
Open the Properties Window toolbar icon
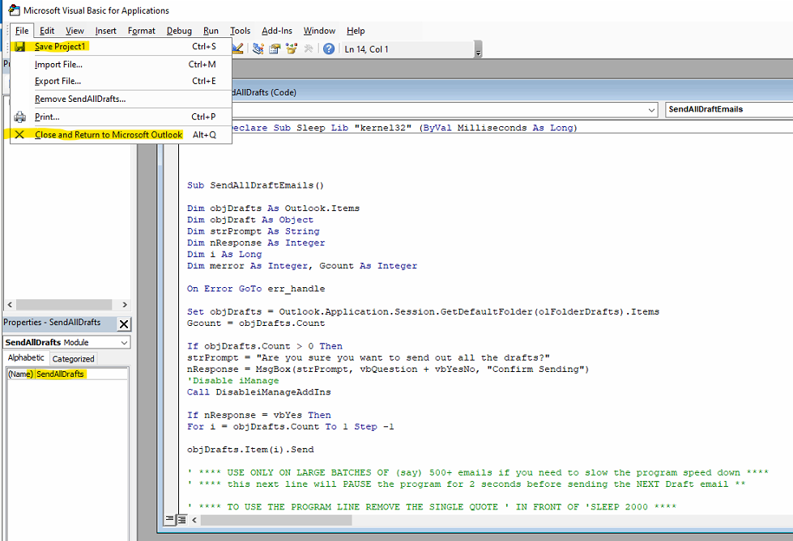click(x=275, y=49)
